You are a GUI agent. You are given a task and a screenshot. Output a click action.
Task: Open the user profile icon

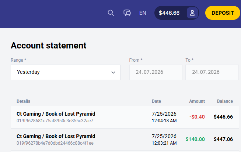coord(192,13)
